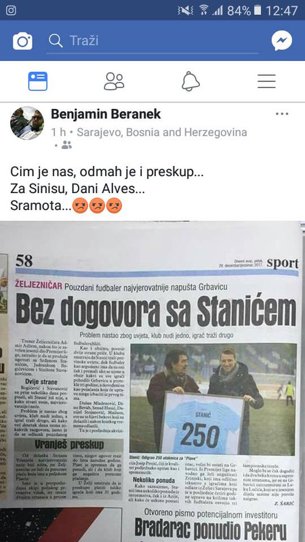The image size is (305, 542).
Task: Open the newspaper article photo
Action: pos(152,381)
